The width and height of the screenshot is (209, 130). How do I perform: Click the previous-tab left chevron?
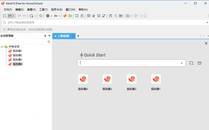(x=200, y=36)
